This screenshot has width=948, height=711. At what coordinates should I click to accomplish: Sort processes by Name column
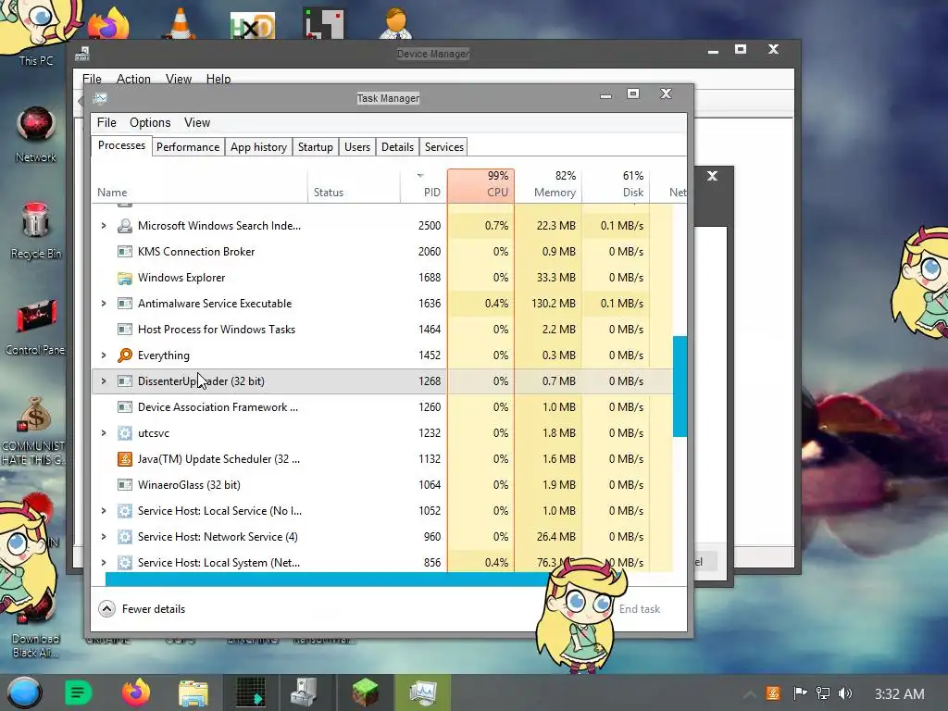[x=200, y=185]
